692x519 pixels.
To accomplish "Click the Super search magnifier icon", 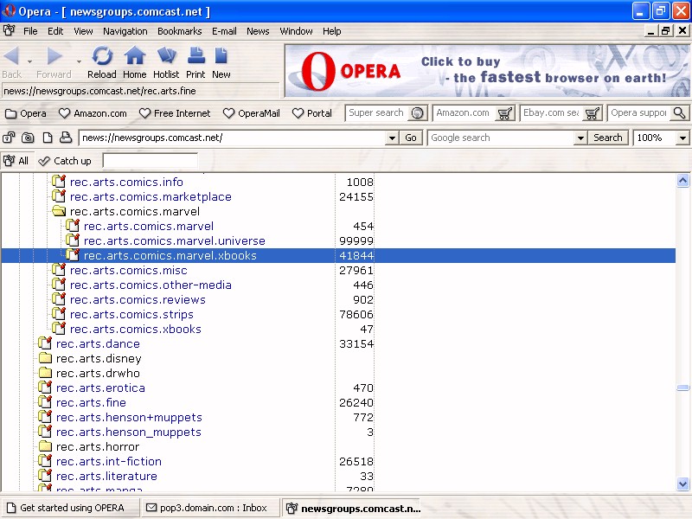I will point(418,113).
